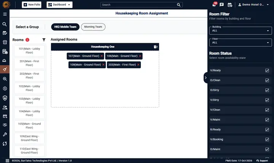Open the guests people icon in sidebar
The image size is (274, 163).
[5, 108]
